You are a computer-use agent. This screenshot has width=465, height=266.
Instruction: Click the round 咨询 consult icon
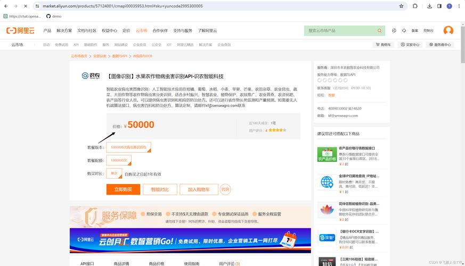tap(225, 189)
